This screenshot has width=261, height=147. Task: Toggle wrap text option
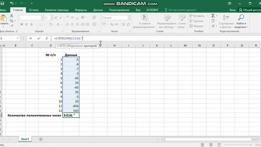(94, 18)
